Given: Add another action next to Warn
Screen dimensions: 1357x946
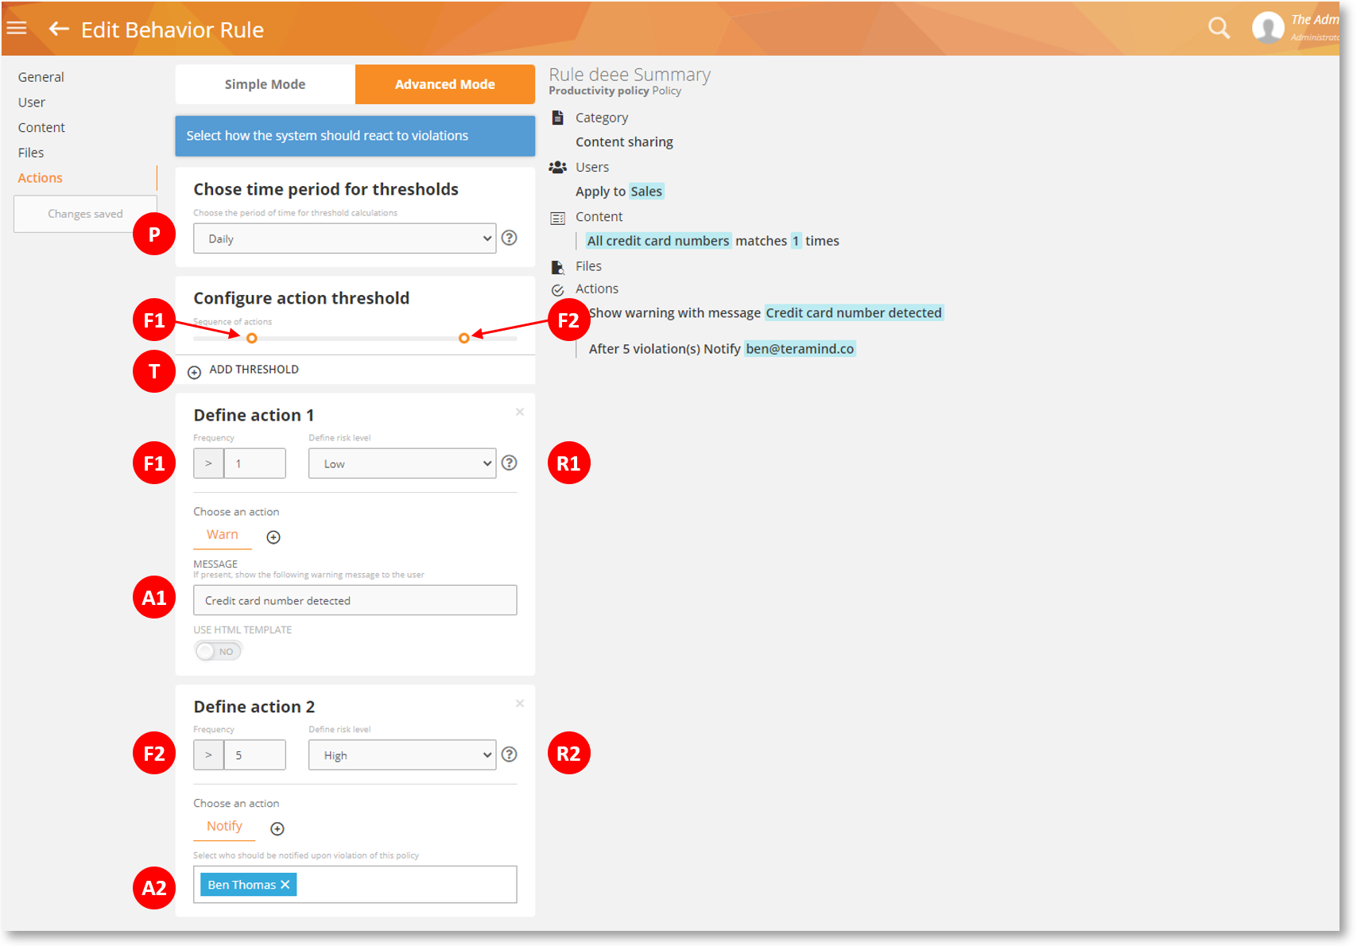Looking at the screenshot, I should point(273,537).
